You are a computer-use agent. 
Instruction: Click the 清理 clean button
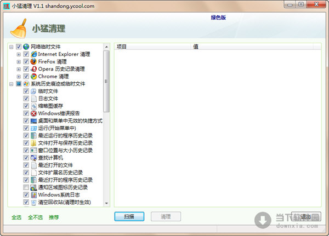pos(166,216)
